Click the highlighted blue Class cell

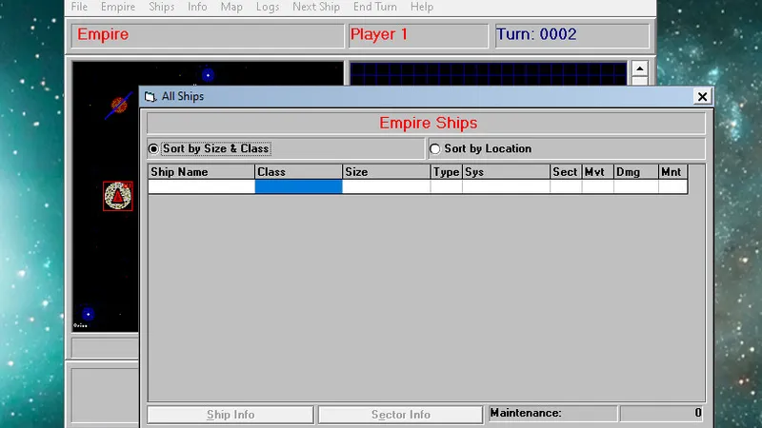[298, 187]
